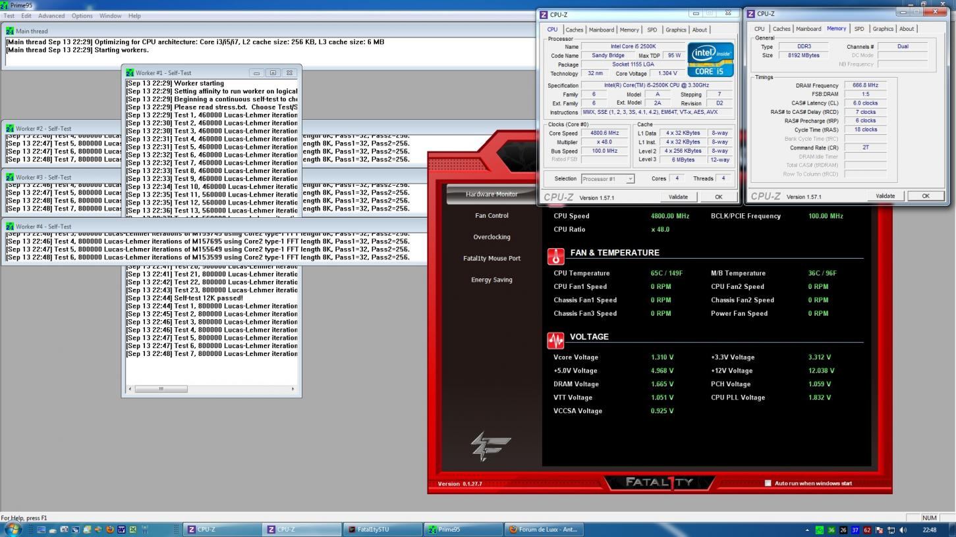Click Validate in right CPU-Z Memory window
The height and width of the screenshot is (537, 956).
pos(885,196)
